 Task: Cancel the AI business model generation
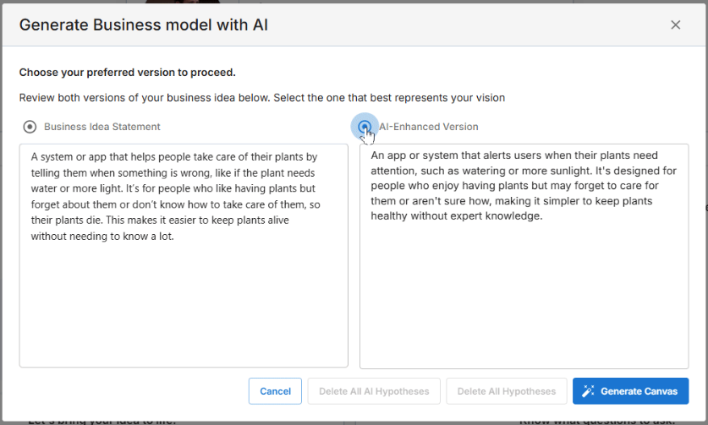coord(275,391)
